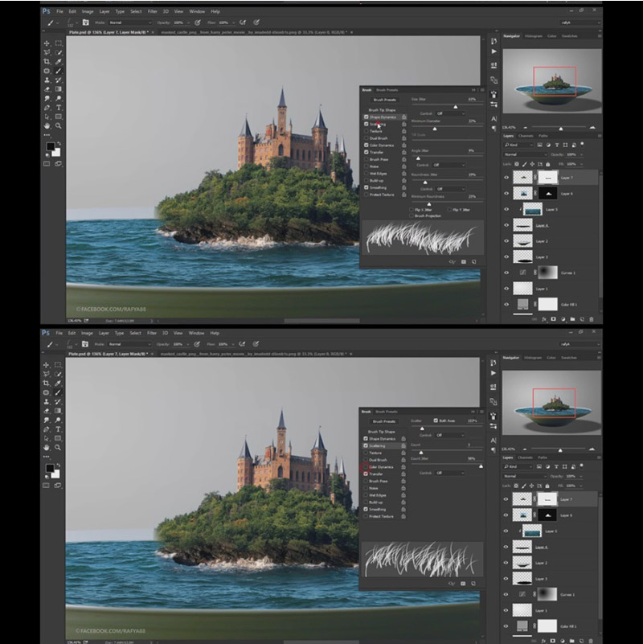The width and height of the screenshot is (643, 644).
Task: Select the Eraser tool in upper Photoshop window
Action: click(x=47, y=89)
